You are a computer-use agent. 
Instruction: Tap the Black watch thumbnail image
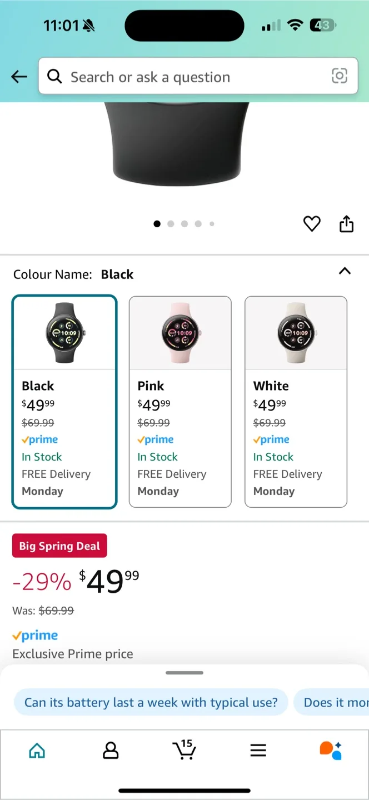64,332
